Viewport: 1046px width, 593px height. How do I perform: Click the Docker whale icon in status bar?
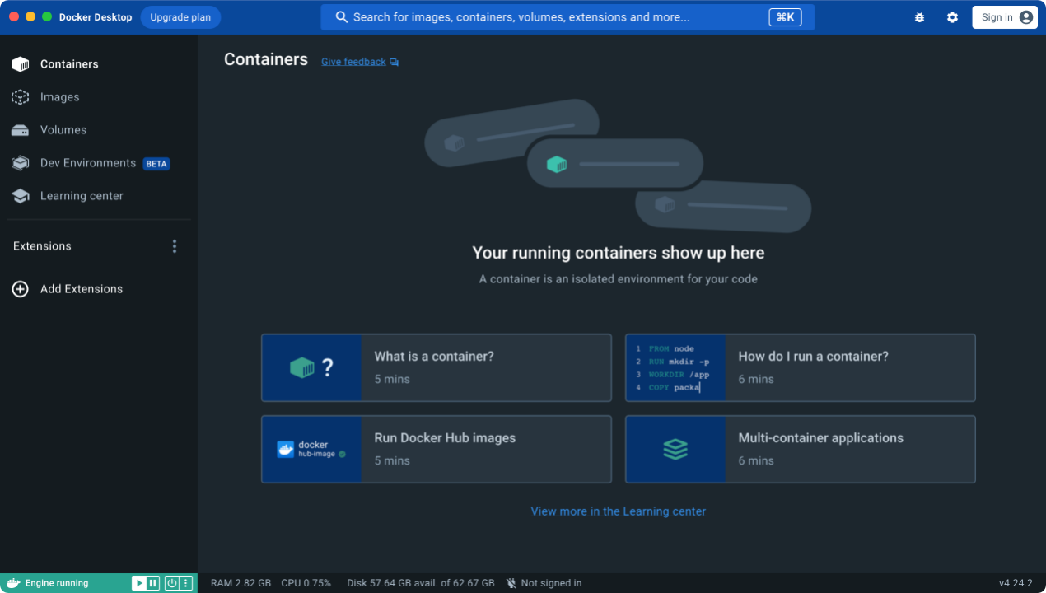[13, 583]
